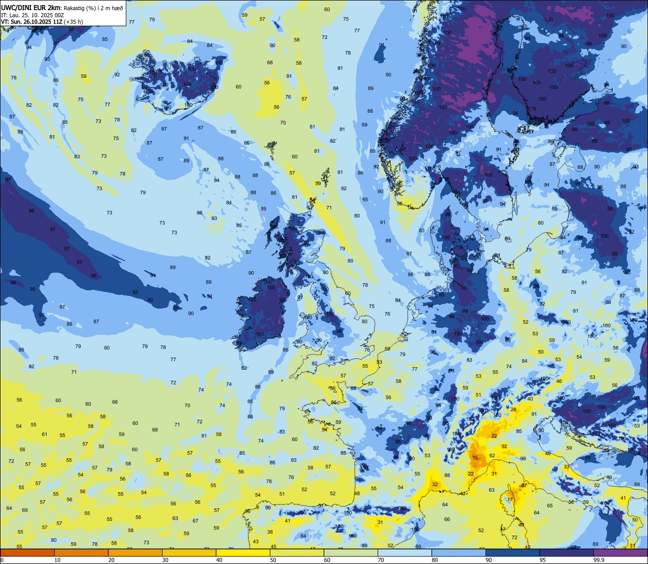Click the 95–99.9% dark navy legend swatch
This screenshot has height=564, width=648.
[566, 552]
